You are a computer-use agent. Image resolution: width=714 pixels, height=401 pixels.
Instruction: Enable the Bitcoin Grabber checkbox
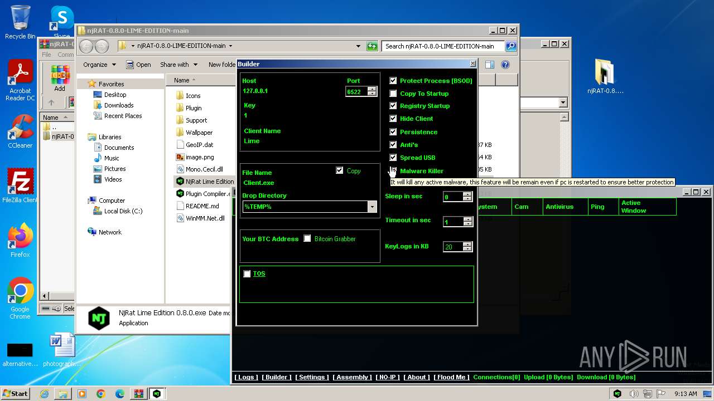coord(307,238)
